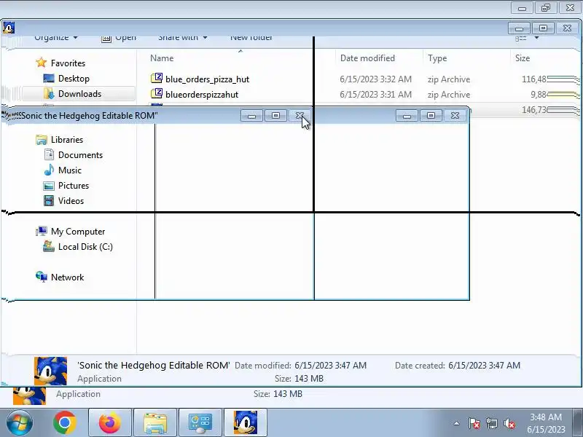Screen dimensions: 583x437
Task: Click the Desktop monitor icon
Action: tap(49, 78)
